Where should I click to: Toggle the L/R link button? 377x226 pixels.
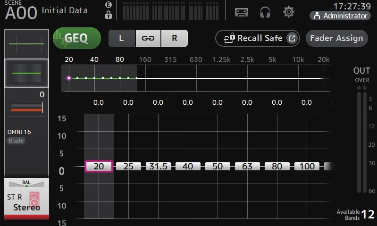point(148,38)
